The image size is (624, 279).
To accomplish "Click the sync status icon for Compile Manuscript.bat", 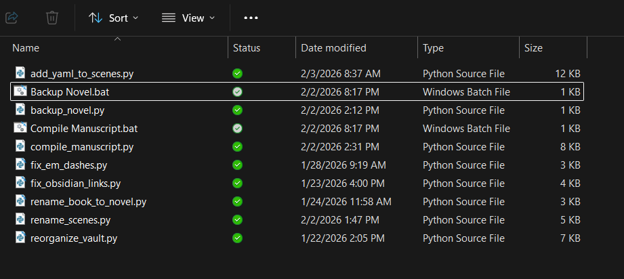I will (237, 128).
